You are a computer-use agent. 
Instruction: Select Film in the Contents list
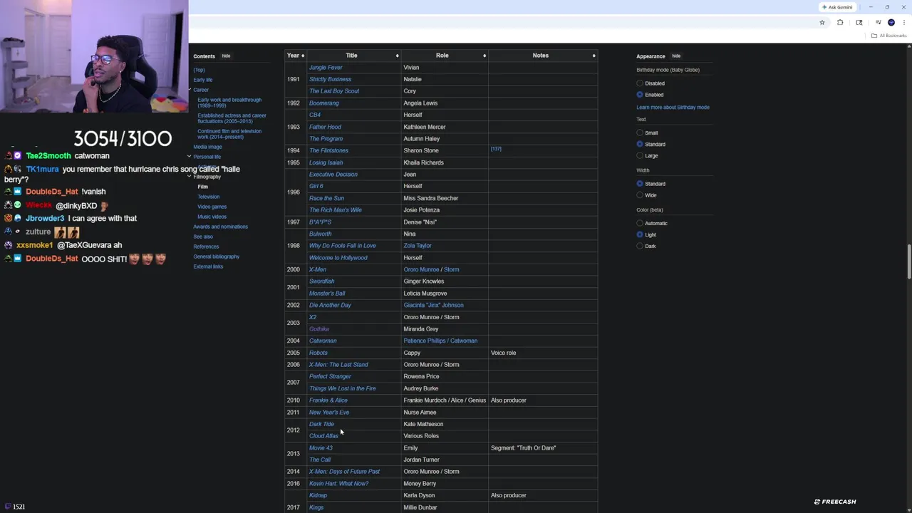pos(202,187)
